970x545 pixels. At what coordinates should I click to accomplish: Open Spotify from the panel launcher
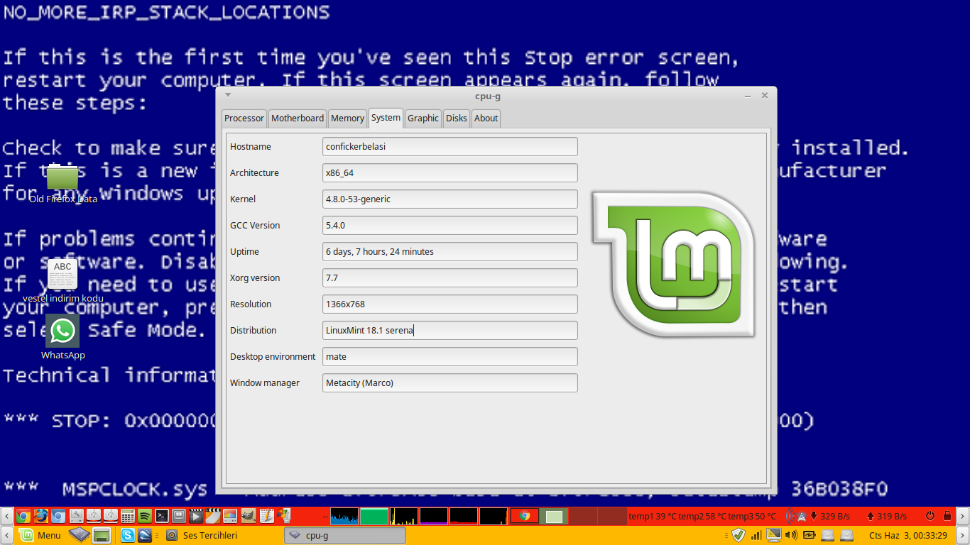click(144, 516)
